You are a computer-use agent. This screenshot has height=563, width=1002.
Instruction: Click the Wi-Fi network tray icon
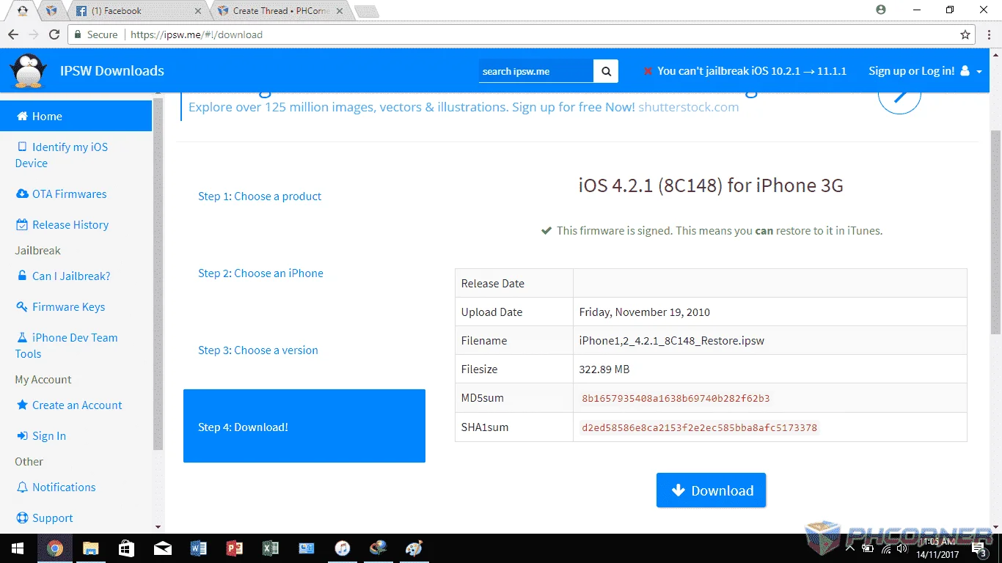[885, 548]
